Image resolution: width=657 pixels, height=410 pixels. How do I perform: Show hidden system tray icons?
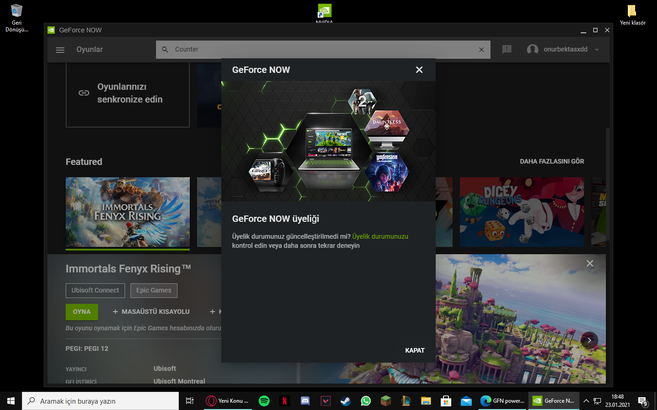586,401
